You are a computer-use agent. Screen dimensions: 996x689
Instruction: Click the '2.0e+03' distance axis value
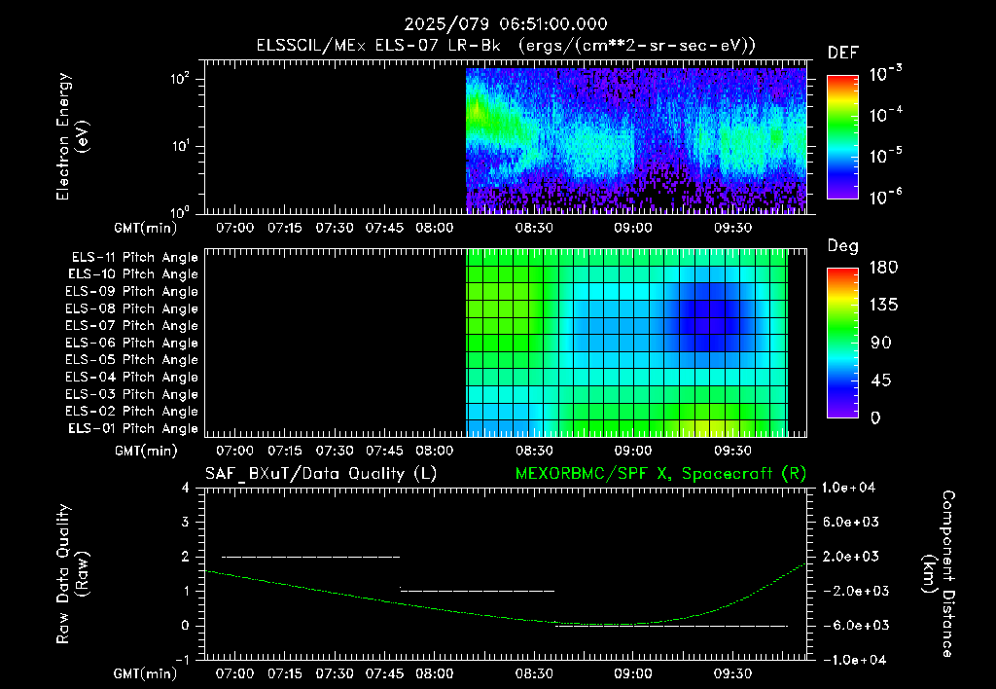(851, 557)
